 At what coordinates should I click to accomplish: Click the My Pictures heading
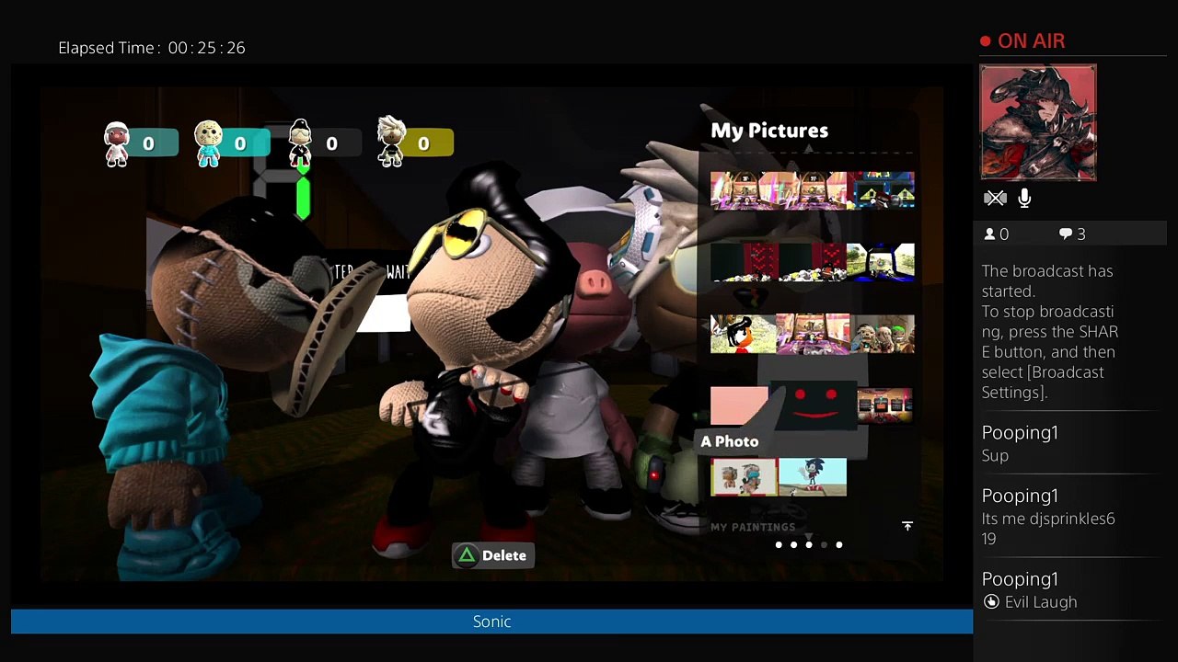click(x=769, y=131)
